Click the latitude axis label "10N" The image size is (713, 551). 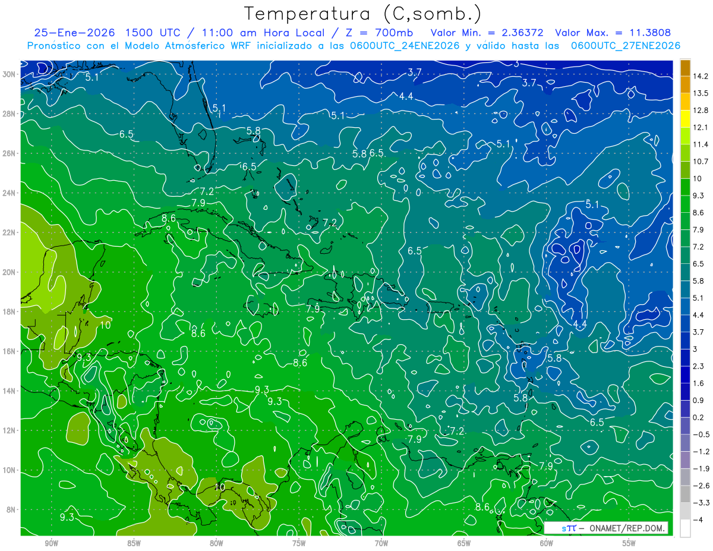click(x=10, y=470)
